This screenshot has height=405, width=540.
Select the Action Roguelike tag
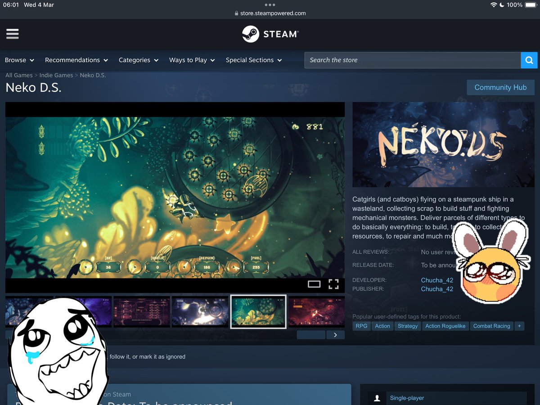[x=445, y=326]
